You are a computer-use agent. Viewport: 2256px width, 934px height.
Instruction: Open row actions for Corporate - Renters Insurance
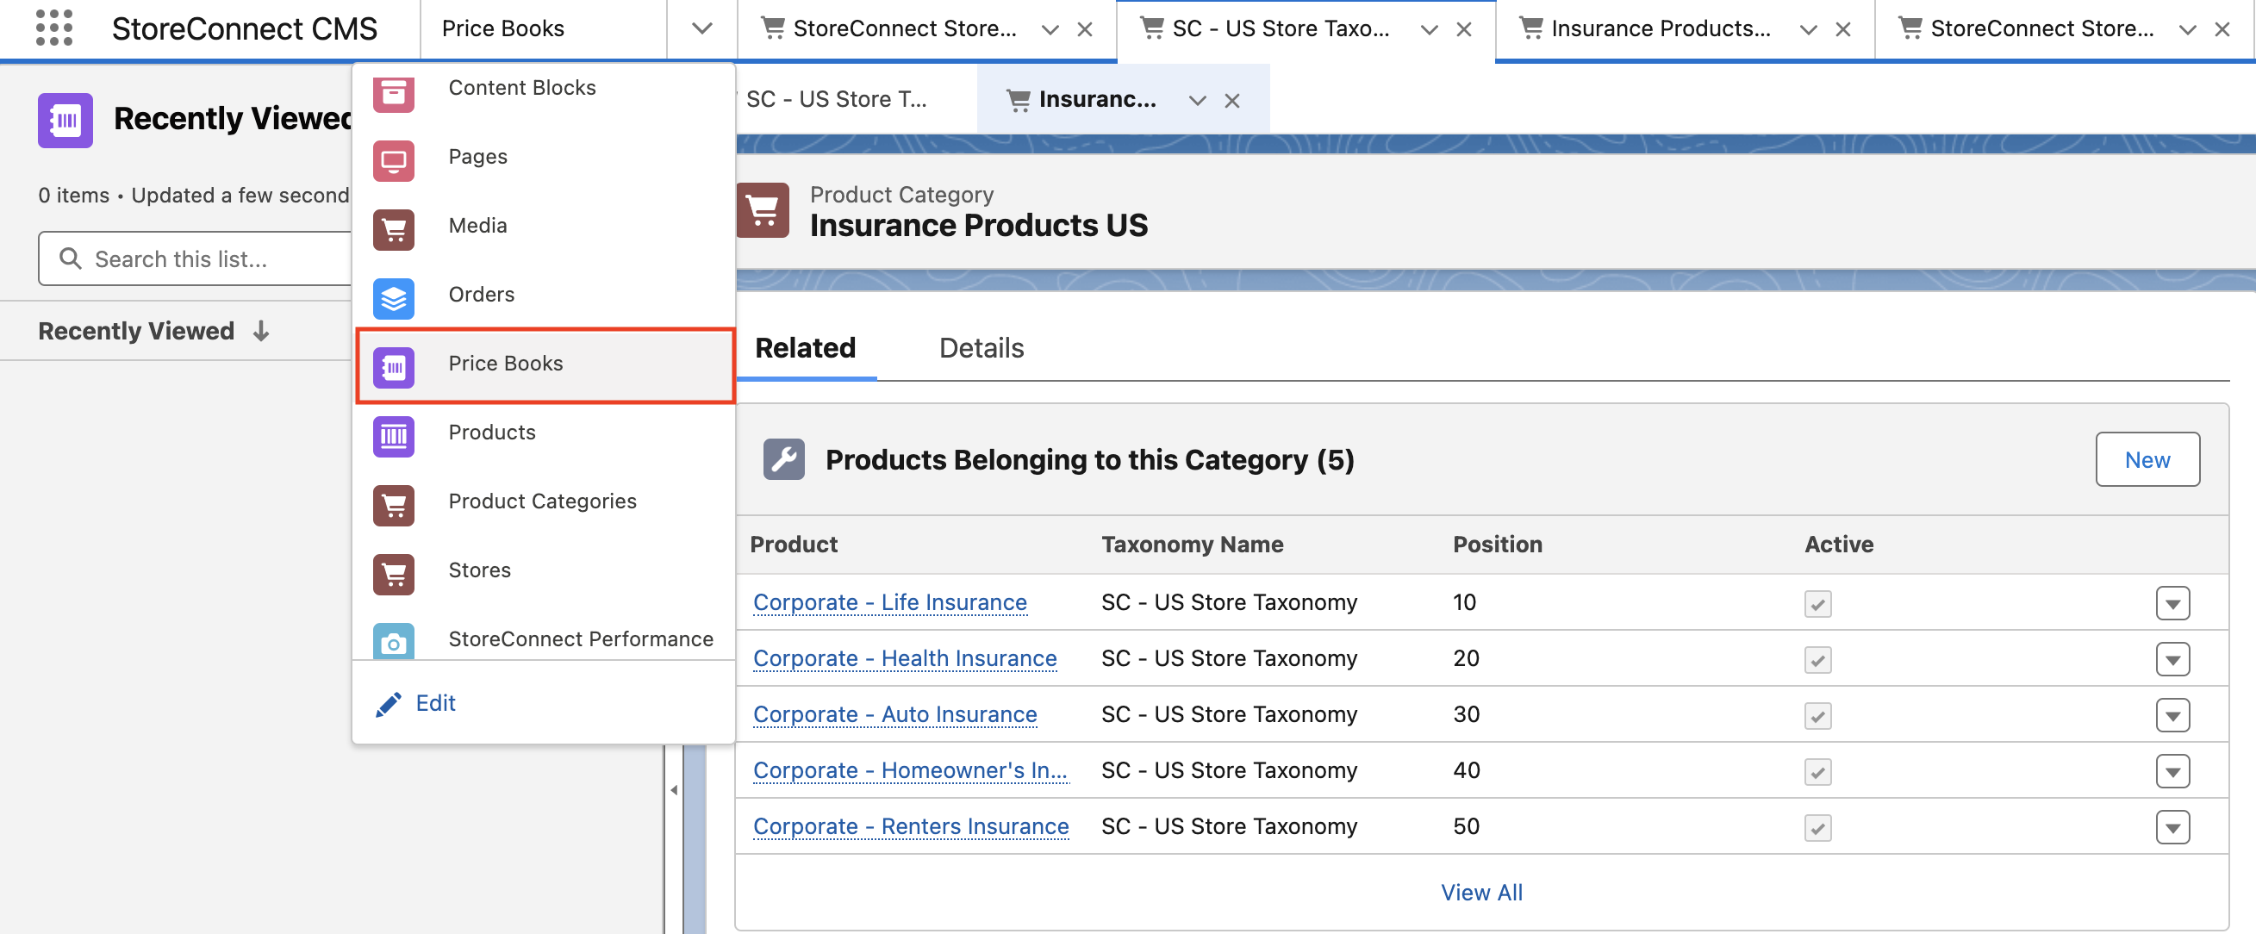point(2172,827)
